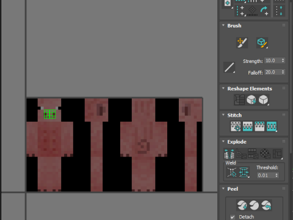Collapse the Brush rollout
Image resolution: width=293 pixels, height=220 pixels.
coord(223,26)
